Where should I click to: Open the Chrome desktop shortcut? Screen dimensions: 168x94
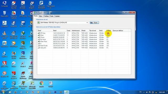(x=41, y=84)
